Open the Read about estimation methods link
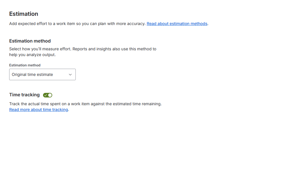The width and height of the screenshot is (284, 184). 177,24
